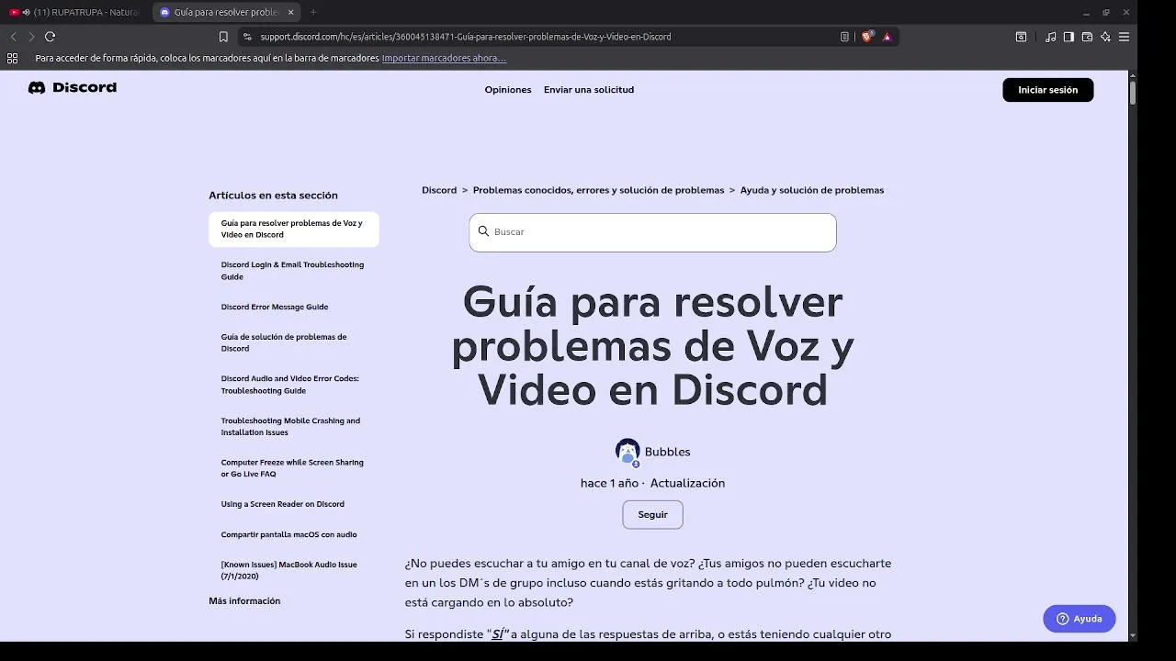The width and height of the screenshot is (1176, 661).
Task: Open Guía de solución de problemas de Discord
Action: [x=285, y=342]
